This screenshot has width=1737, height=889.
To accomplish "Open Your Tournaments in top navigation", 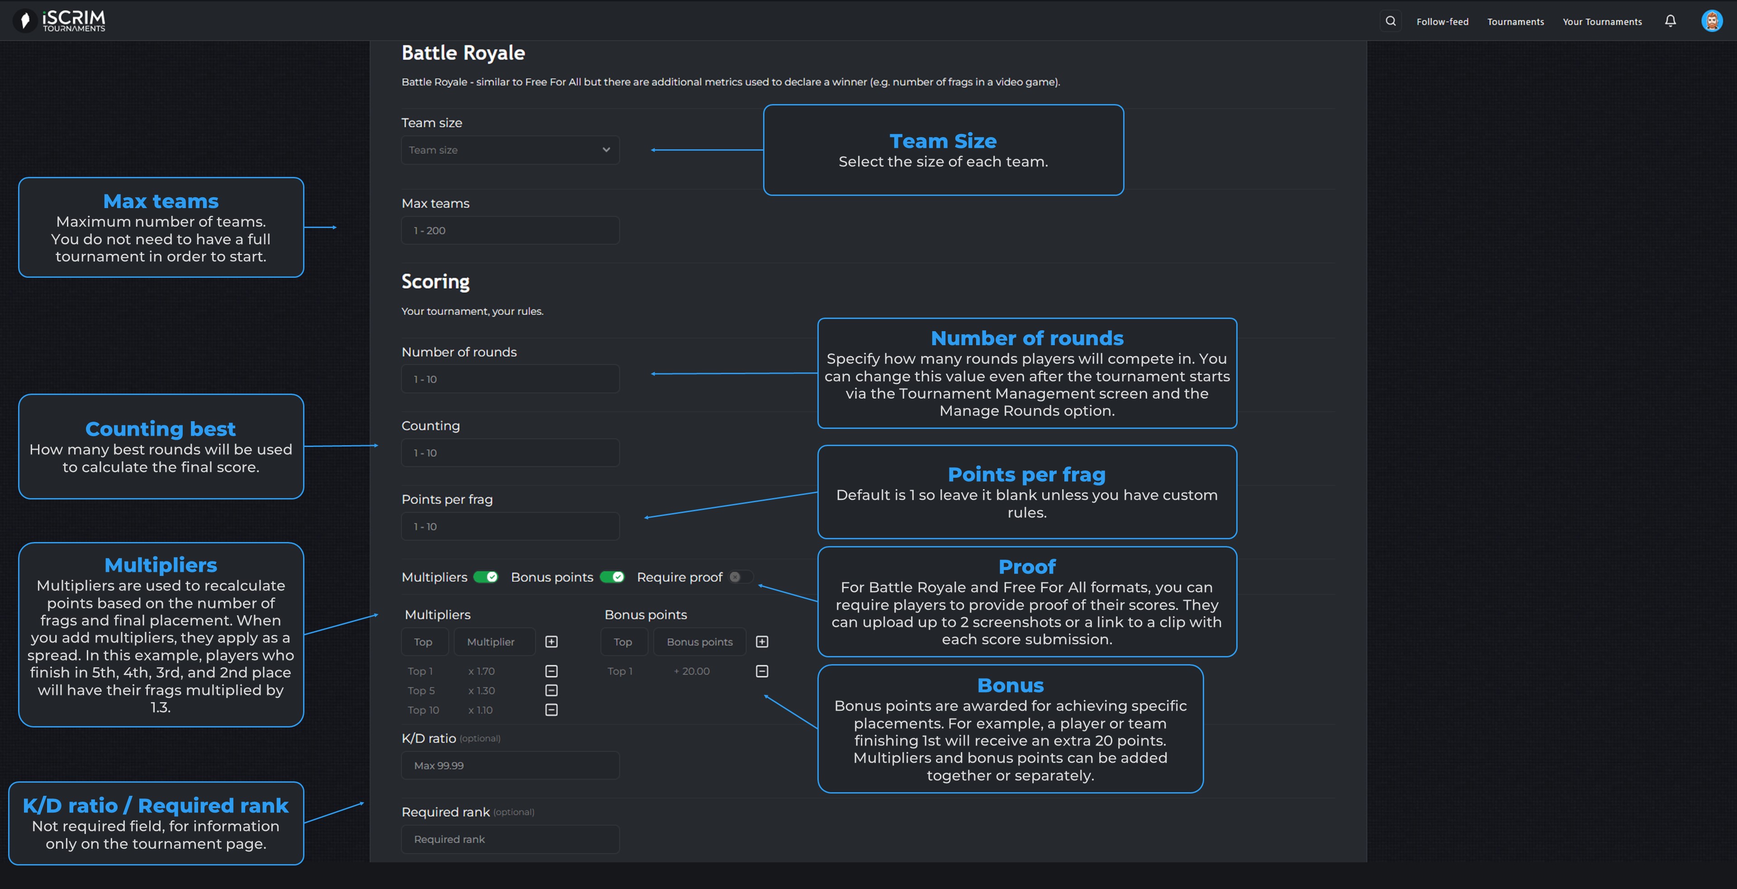I will pos(1602,22).
